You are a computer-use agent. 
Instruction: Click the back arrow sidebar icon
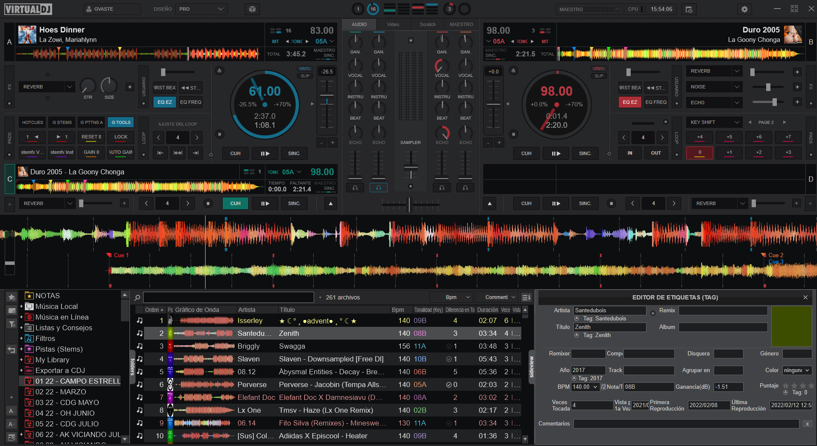[x=12, y=350]
